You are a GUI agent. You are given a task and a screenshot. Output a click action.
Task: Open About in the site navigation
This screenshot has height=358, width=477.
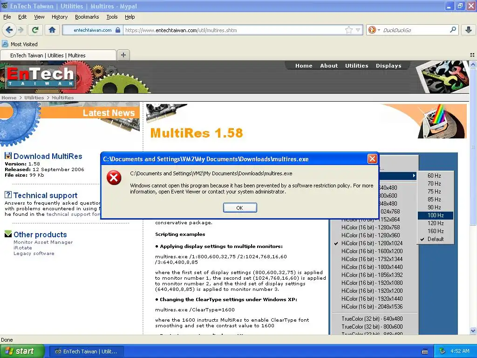click(329, 66)
